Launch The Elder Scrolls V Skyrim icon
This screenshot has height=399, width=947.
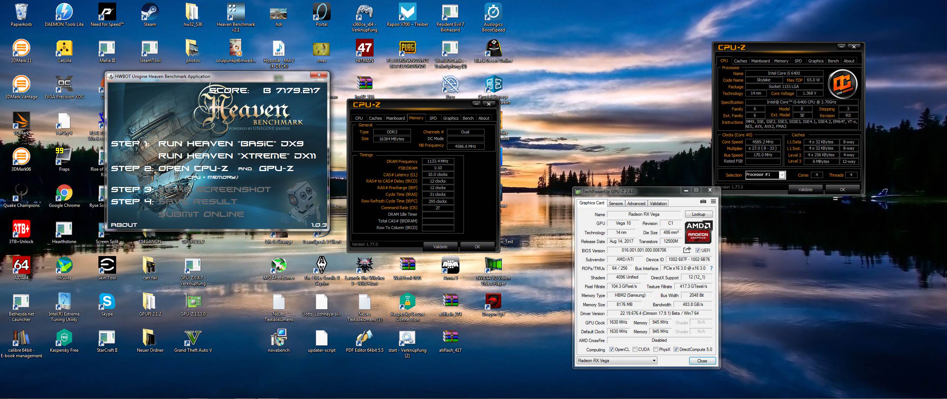click(x=321, y=271)
